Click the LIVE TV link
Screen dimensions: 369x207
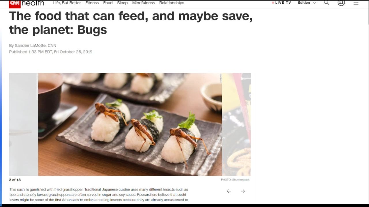coord(283,3)
